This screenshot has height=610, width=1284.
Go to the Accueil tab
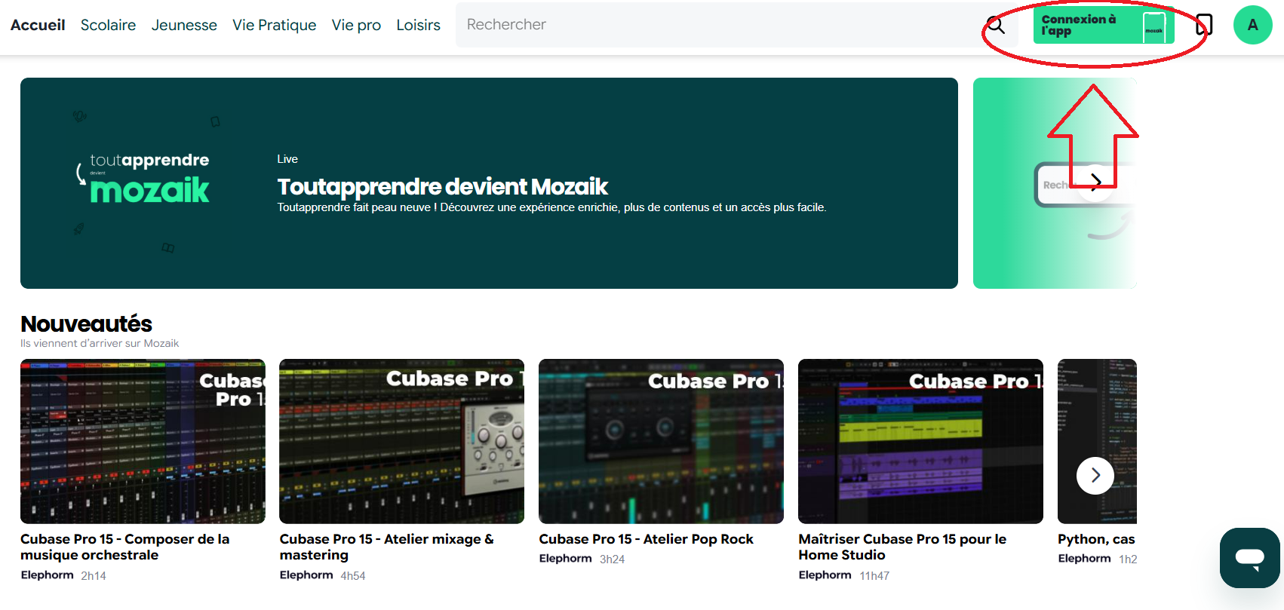click(38, 25)
